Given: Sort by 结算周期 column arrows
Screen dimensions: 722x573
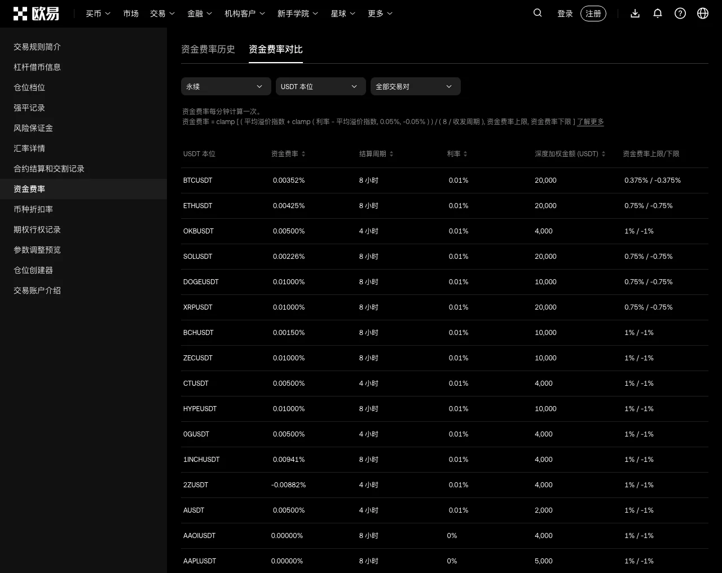Looking at the screenshot, I should coord(391,154).
